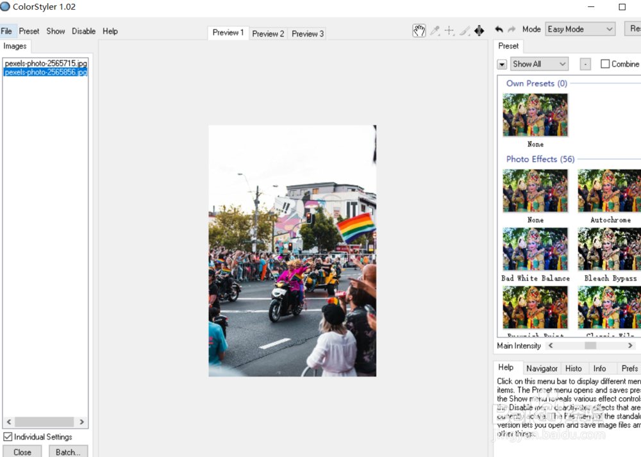Open the preset menu arrow button
The image size is (641, 457).
502,64
